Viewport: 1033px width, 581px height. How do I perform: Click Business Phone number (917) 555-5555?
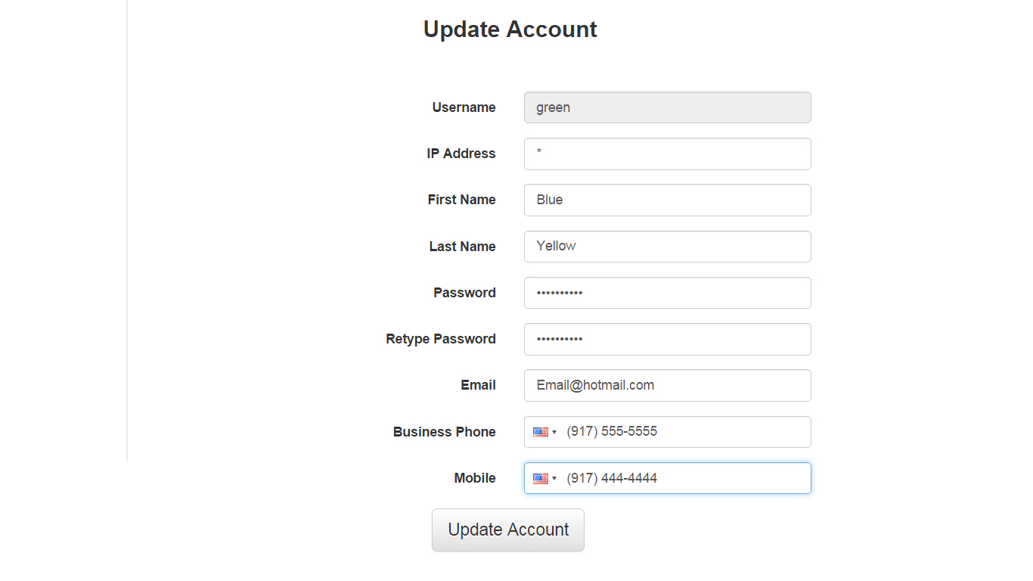612,431
